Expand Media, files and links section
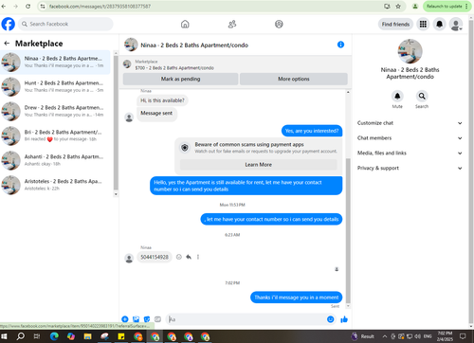The width and height of the screenshot is (474, 343). (410, 153)
